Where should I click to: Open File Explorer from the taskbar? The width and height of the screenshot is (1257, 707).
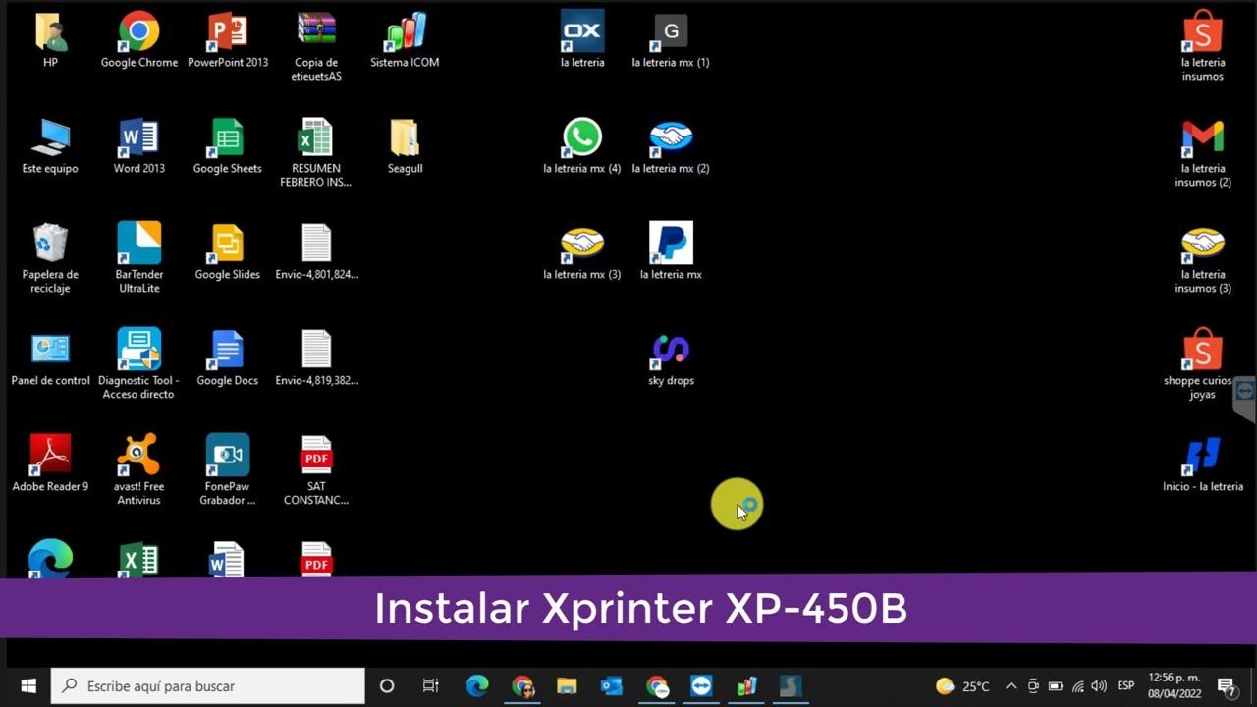pyautogui.click(x=567, y=686)
